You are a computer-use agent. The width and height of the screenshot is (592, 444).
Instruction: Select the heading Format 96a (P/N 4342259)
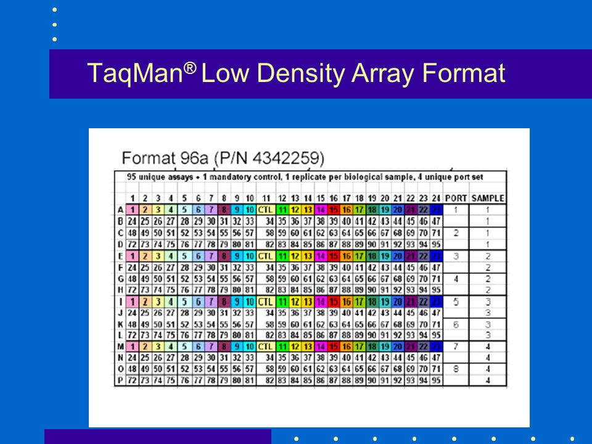[x=223, y=158]
